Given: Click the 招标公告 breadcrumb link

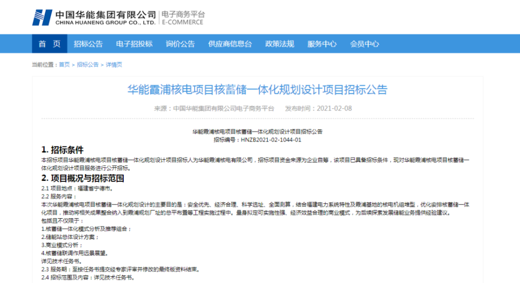Looking at the screenshot, I should pyautogui.click(x=87, y=64).
